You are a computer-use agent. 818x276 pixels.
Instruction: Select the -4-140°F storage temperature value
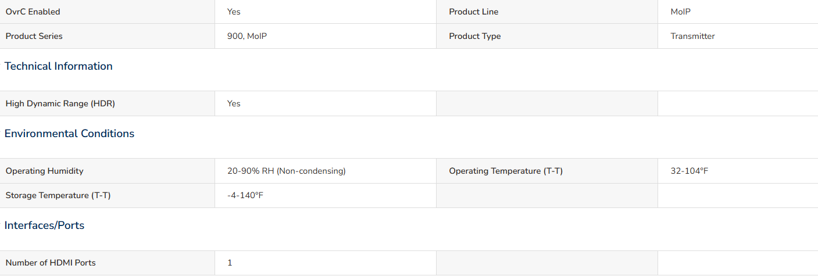(x=245, y=195)
